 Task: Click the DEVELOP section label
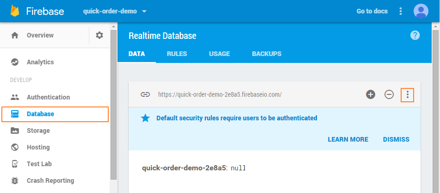tap(21, 80)
